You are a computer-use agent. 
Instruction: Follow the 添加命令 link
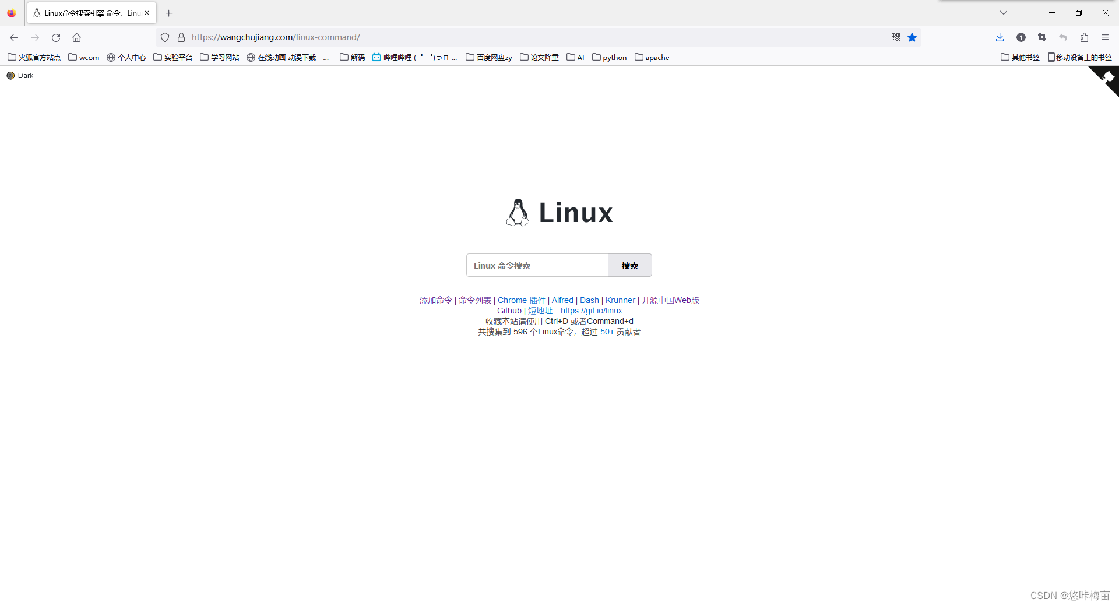pyautogui.click(x=436, y=300)
